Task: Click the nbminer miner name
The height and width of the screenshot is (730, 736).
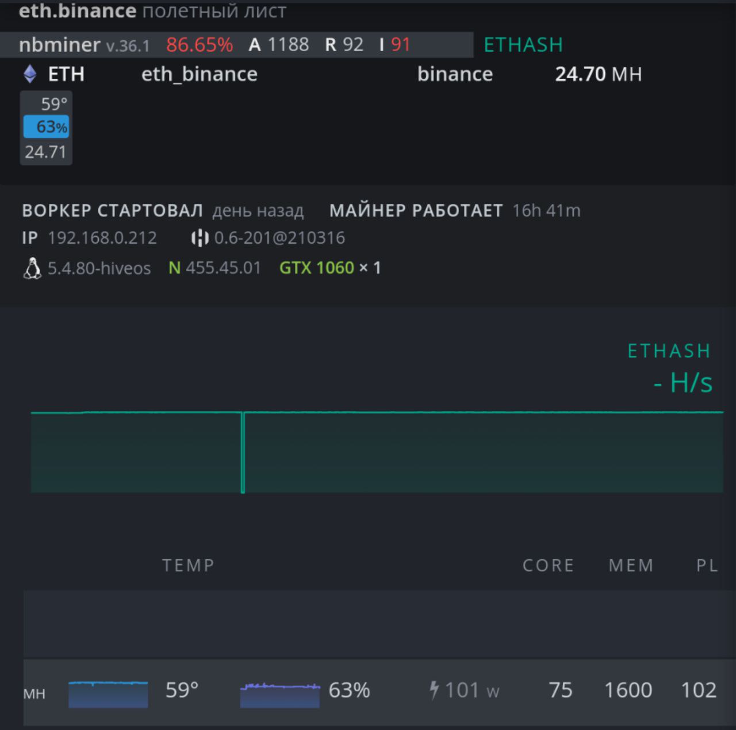Action: 59,45
